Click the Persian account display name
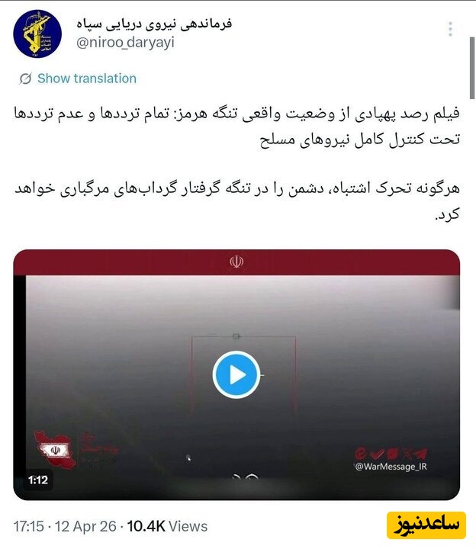 (154, 24)
